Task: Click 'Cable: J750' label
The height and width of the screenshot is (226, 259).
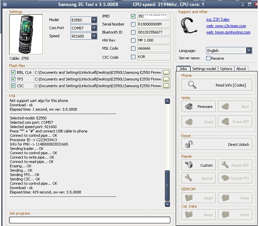Action: coord(19,58)
